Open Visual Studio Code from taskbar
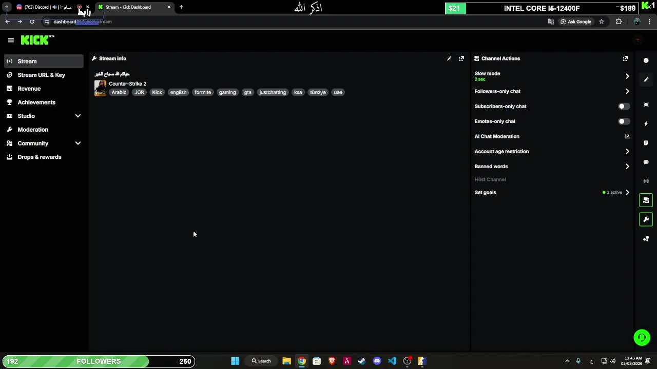 coord(392,361)
